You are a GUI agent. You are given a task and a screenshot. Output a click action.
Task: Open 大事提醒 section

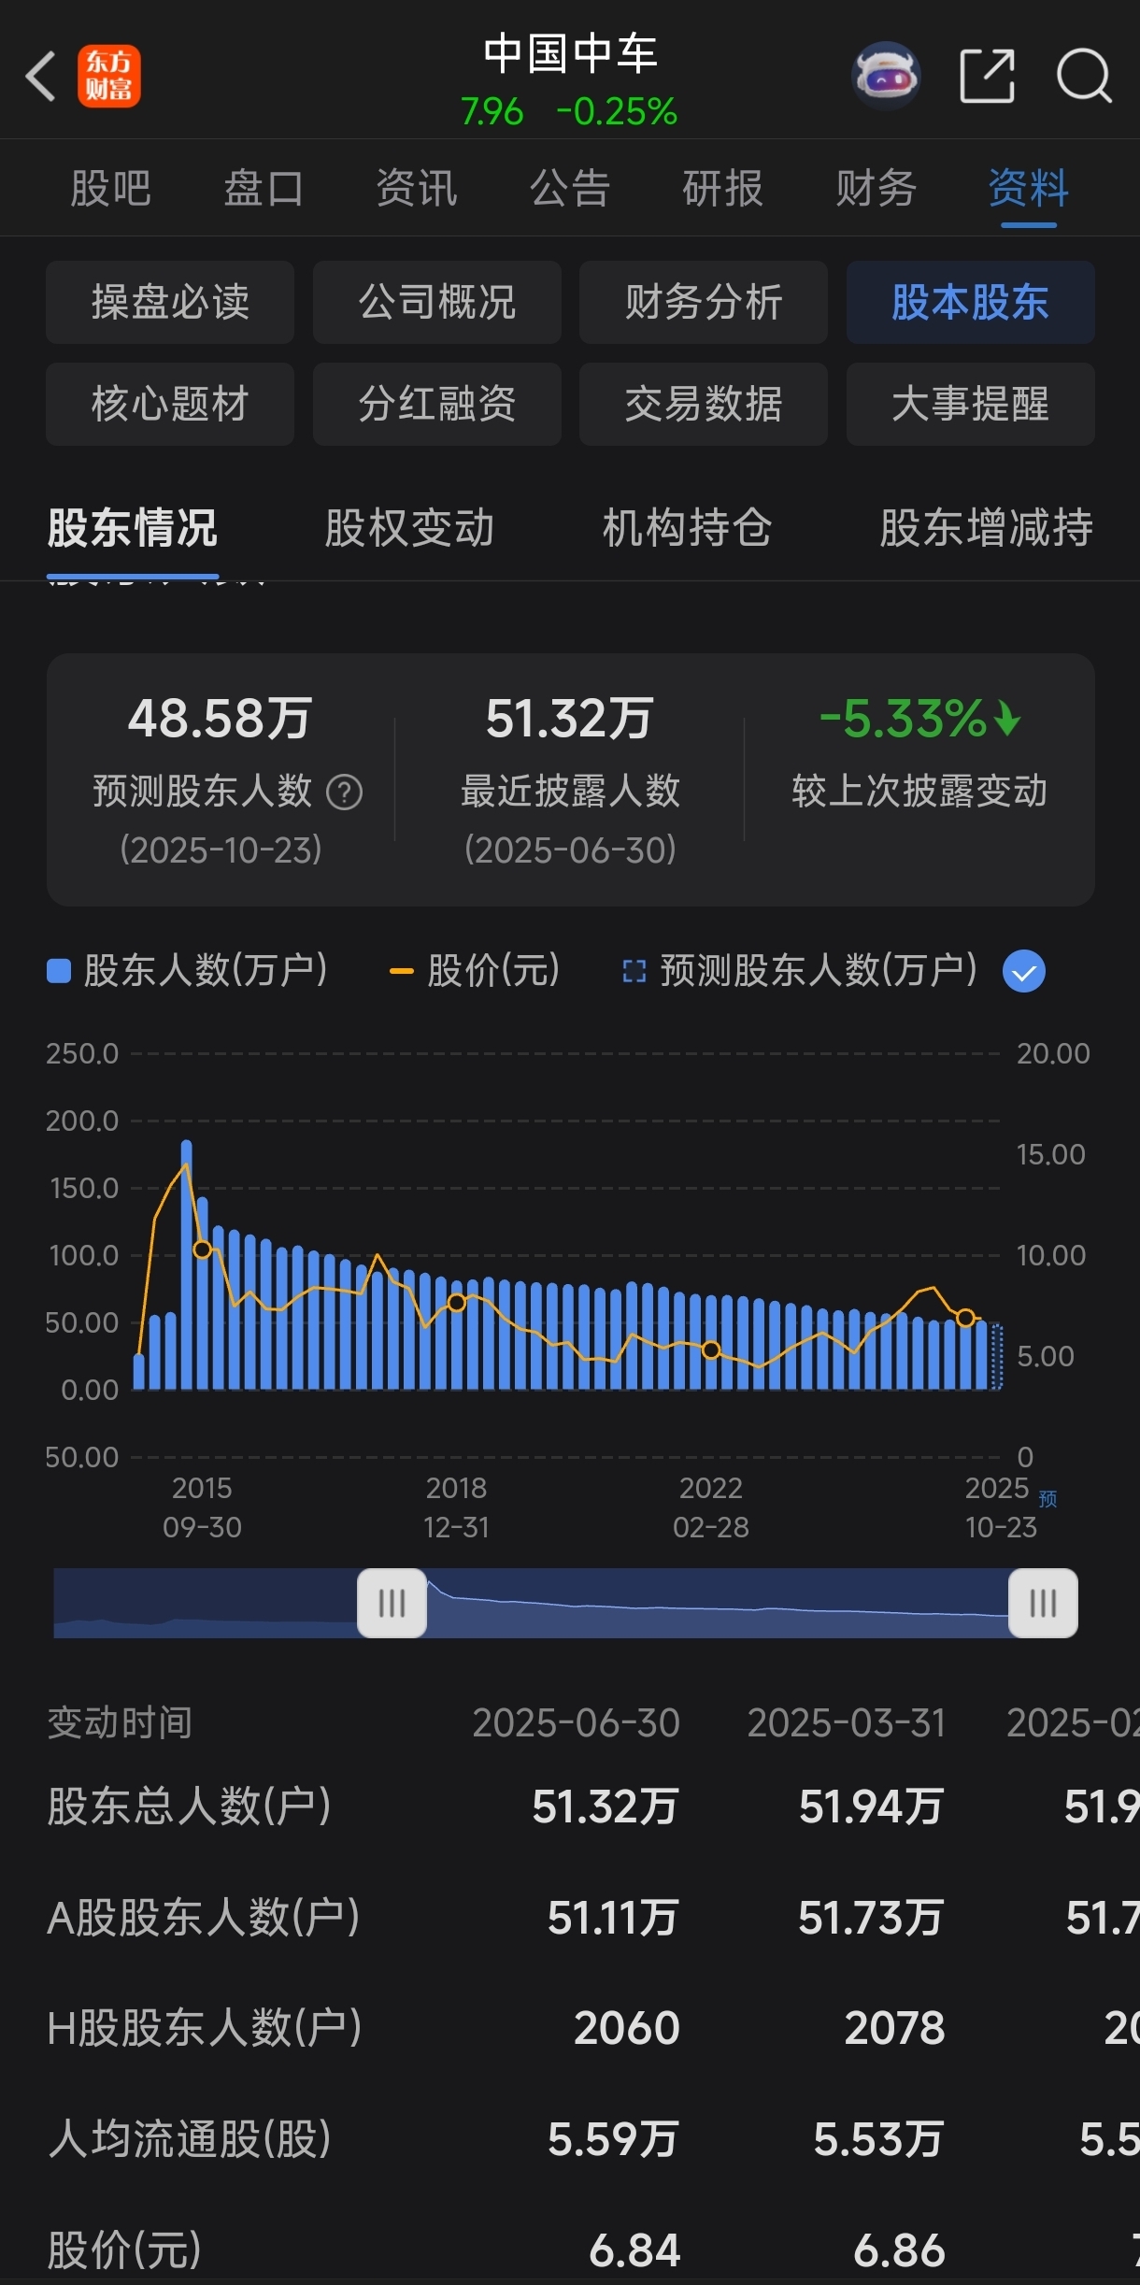(x=971, y=404)
